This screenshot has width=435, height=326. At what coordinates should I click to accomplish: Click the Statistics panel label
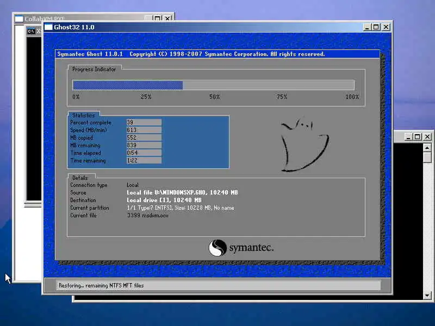(x=84, y=115)
